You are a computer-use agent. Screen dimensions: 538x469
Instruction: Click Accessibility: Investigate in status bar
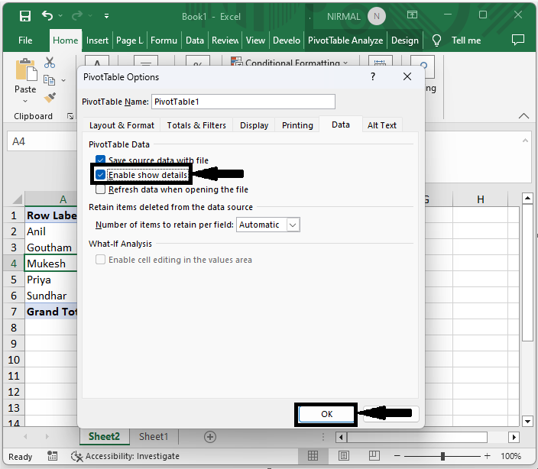click(x=125, y=456)
